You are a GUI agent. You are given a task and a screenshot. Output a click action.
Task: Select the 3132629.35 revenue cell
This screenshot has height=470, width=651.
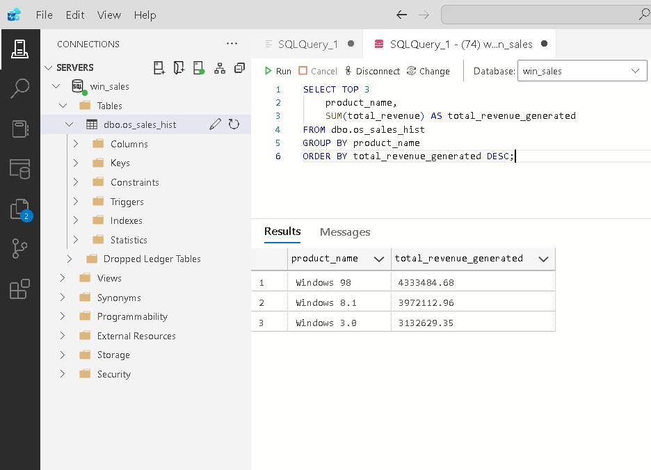(473, 322)
